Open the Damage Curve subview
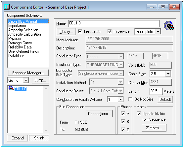This screenshot has height=147, width=183. coord(20,43)
